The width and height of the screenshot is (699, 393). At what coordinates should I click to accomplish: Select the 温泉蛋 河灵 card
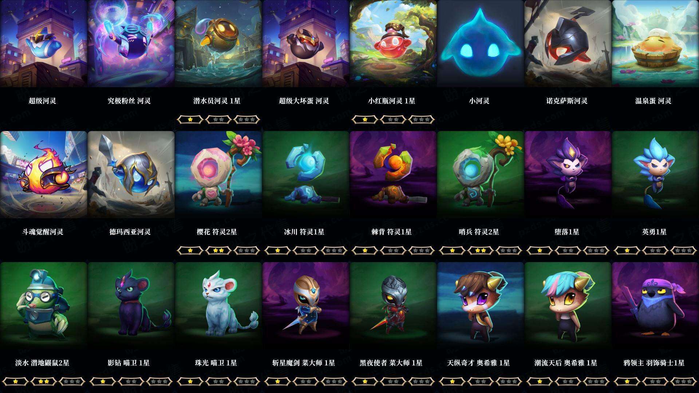[x=655, y=43]
